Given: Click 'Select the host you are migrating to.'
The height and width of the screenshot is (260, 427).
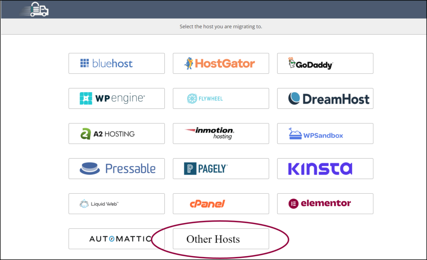Looking at the screenshot, I should [221, 27].
